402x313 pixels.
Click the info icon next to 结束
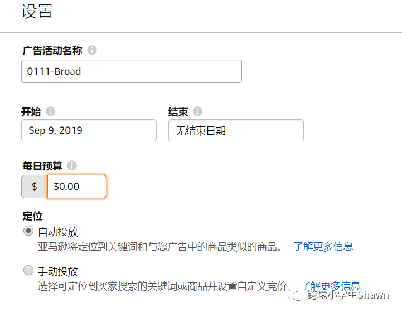(x=197, y=111)
